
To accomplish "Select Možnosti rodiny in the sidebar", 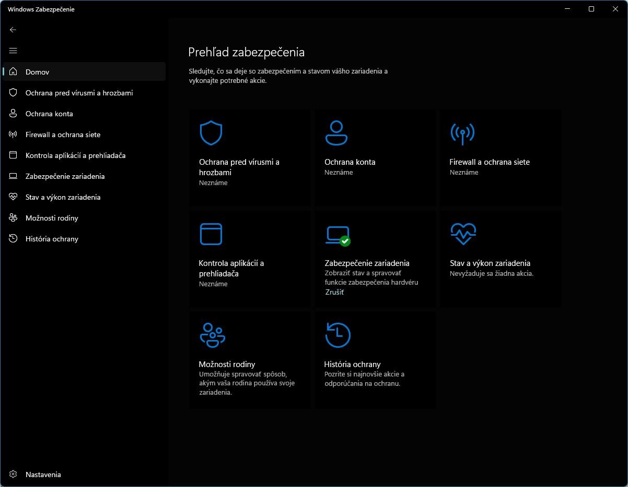I will pos(84,218).
